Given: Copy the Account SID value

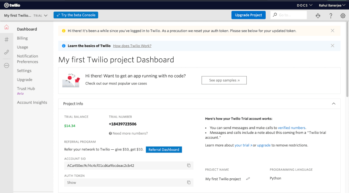Looking at the screenshot, I should click(x=189, y=166).
